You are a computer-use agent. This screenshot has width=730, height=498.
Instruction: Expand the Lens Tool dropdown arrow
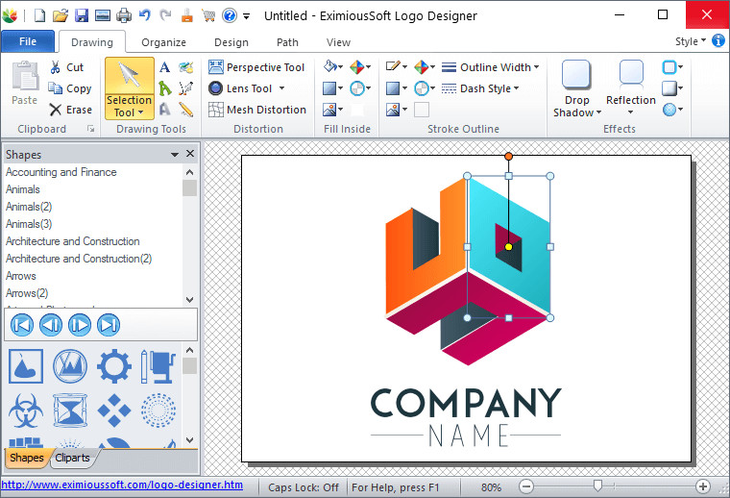point(281,88)
